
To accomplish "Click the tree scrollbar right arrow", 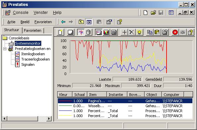I will (x=49, y=118).
